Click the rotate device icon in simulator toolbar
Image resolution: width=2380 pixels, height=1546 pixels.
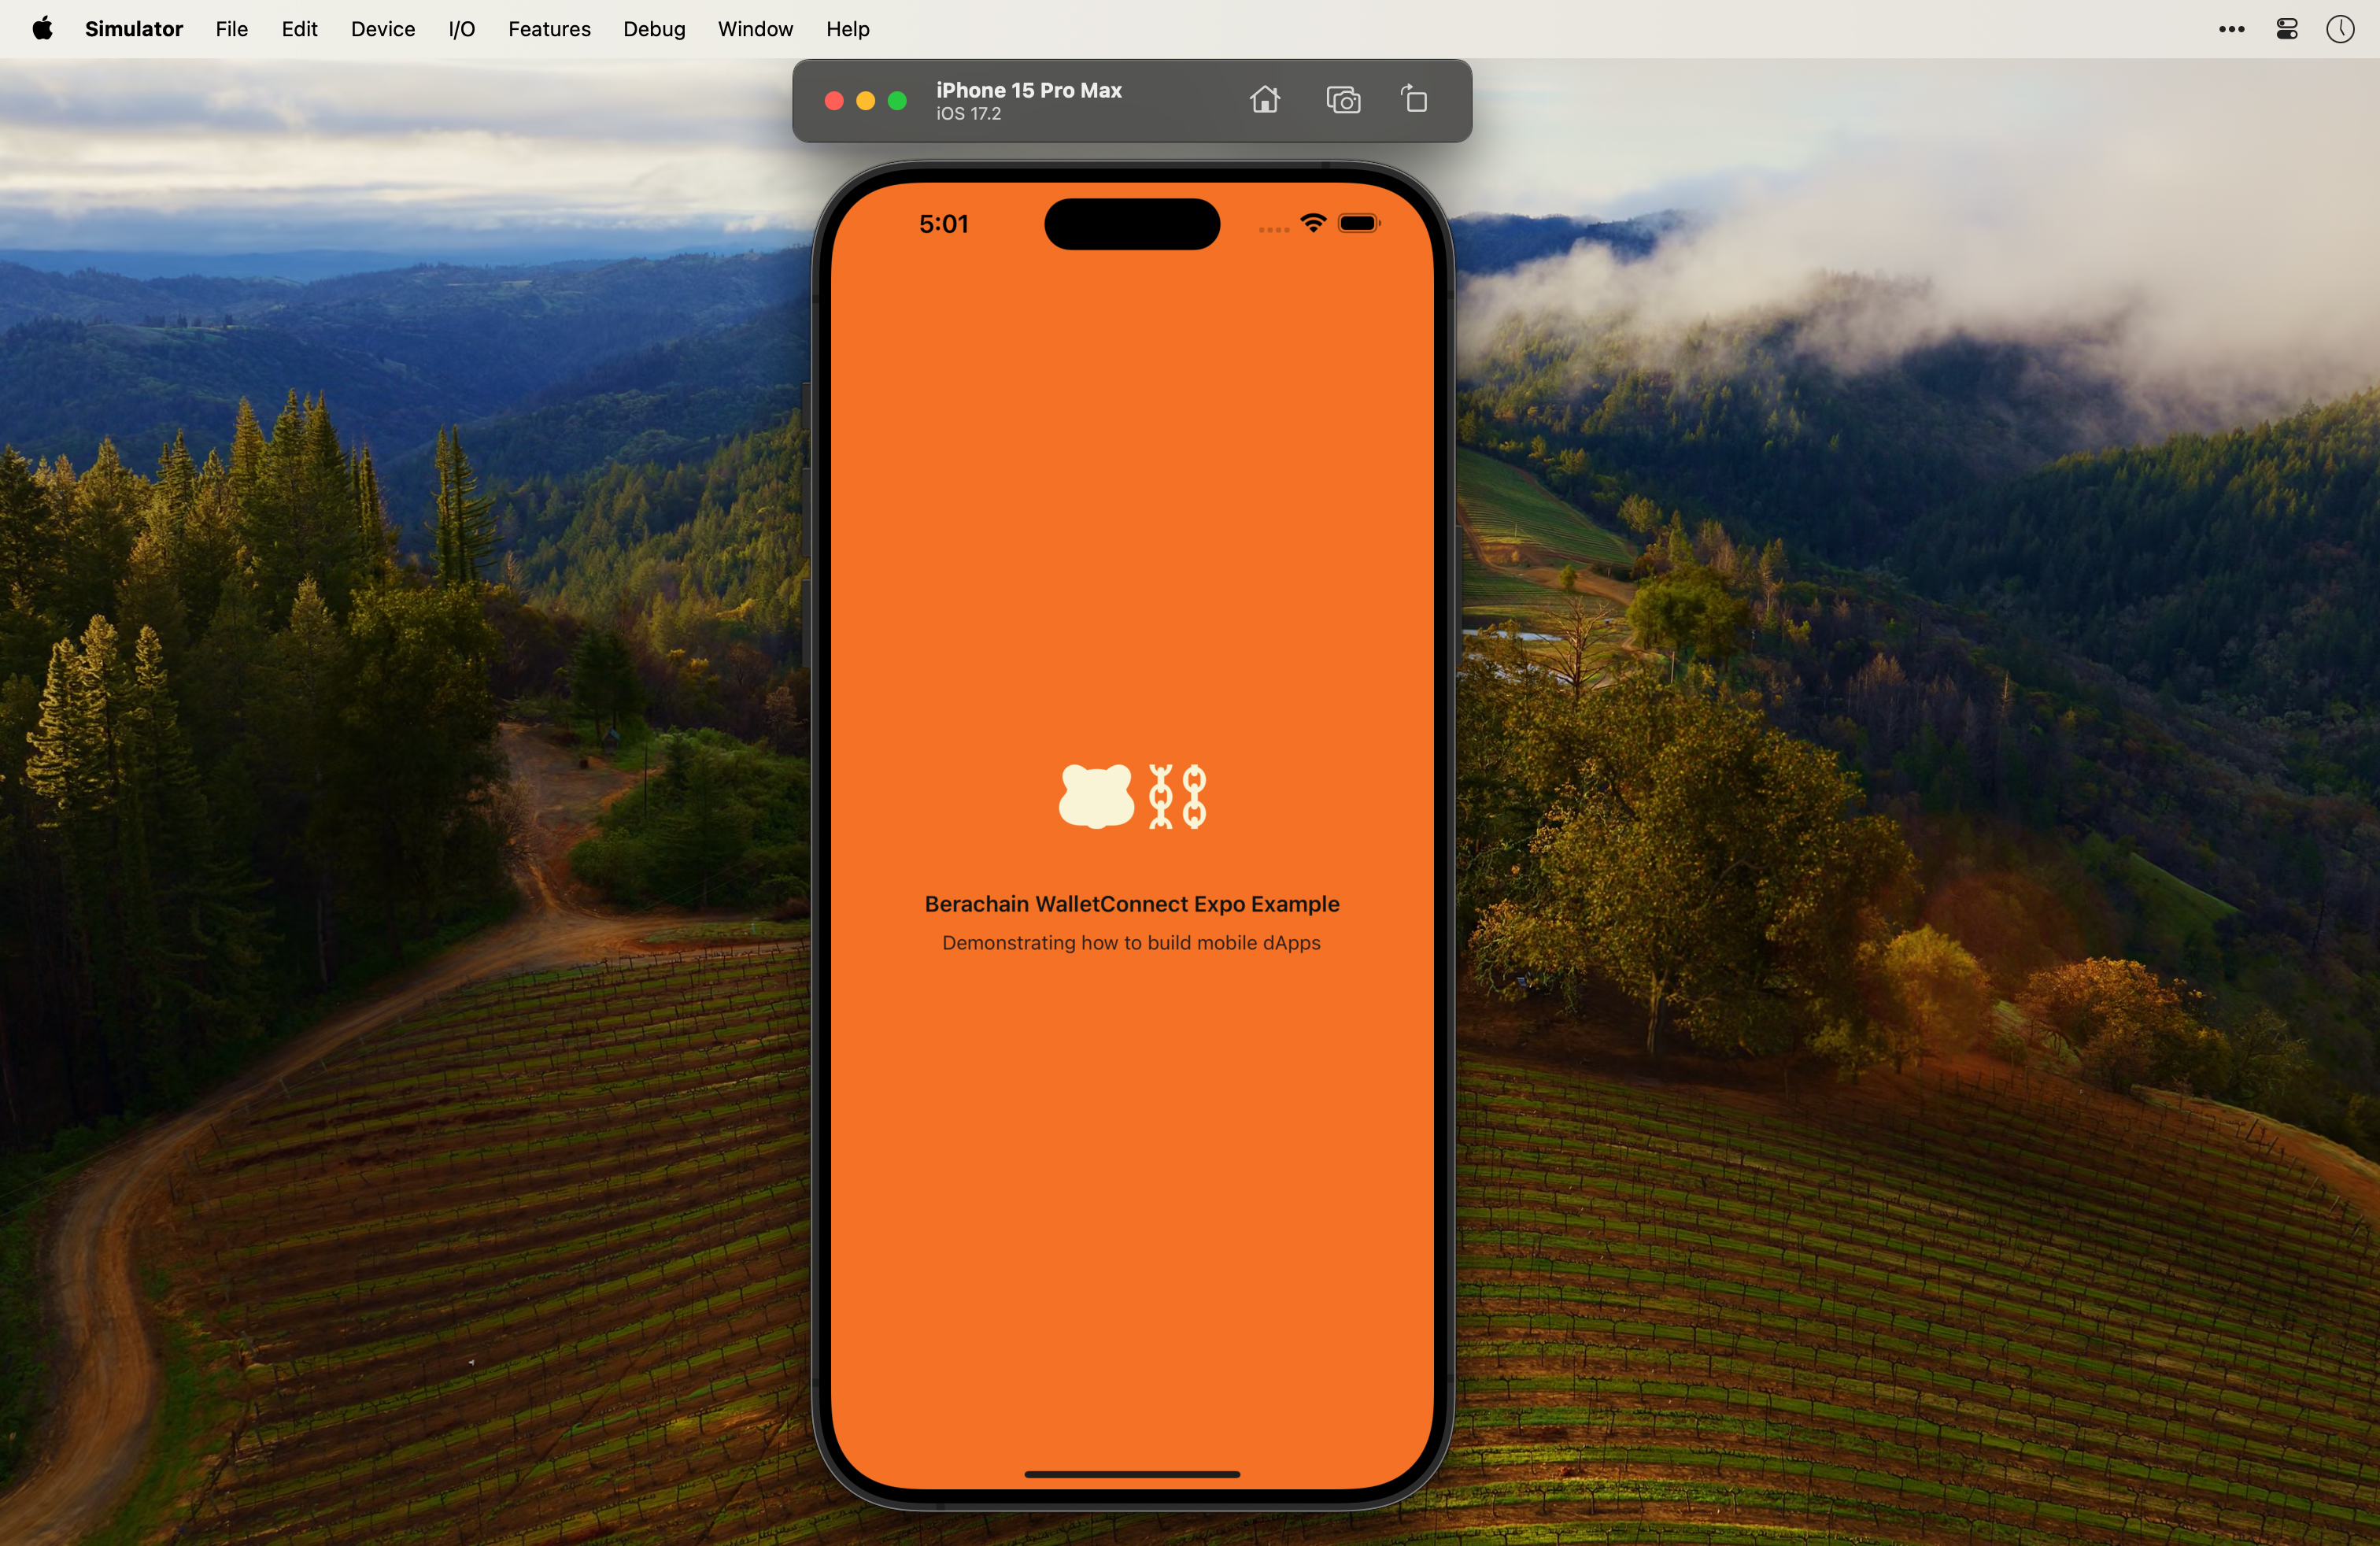point(1417,99)
